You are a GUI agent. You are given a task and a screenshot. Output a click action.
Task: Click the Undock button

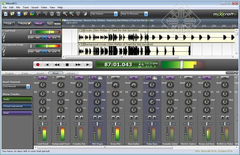coord(230,73)
